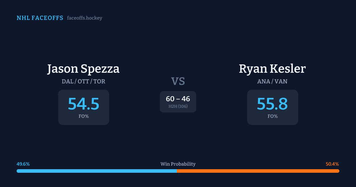Click the NHL FACEOFFS site title
This screenshot has width=356, height=187.
[40, 18]
